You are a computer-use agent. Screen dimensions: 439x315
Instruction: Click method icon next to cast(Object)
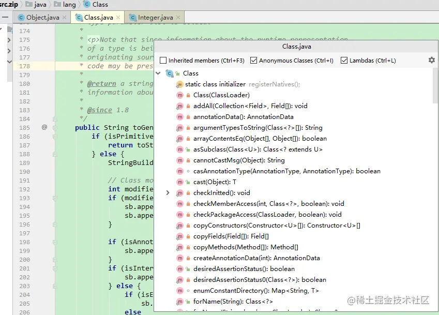[x=180, y=182]
